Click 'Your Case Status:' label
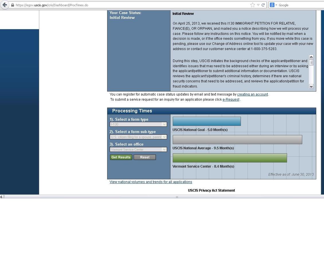The image size is (324, 258). point(125,13)
